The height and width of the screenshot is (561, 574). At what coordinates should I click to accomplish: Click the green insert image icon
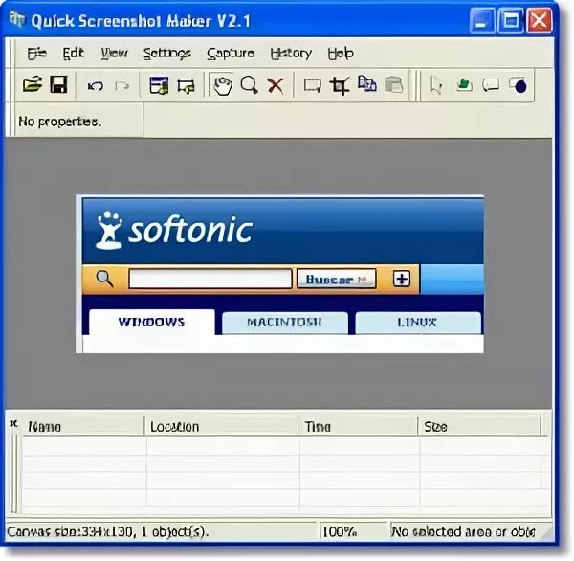click(464, 84)
